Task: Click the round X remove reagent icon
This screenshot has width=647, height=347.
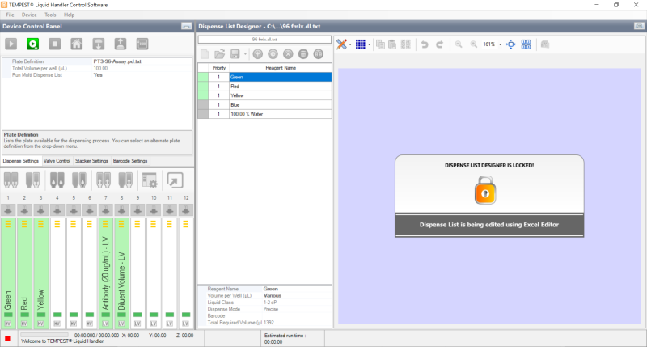Action: (288, 54)
